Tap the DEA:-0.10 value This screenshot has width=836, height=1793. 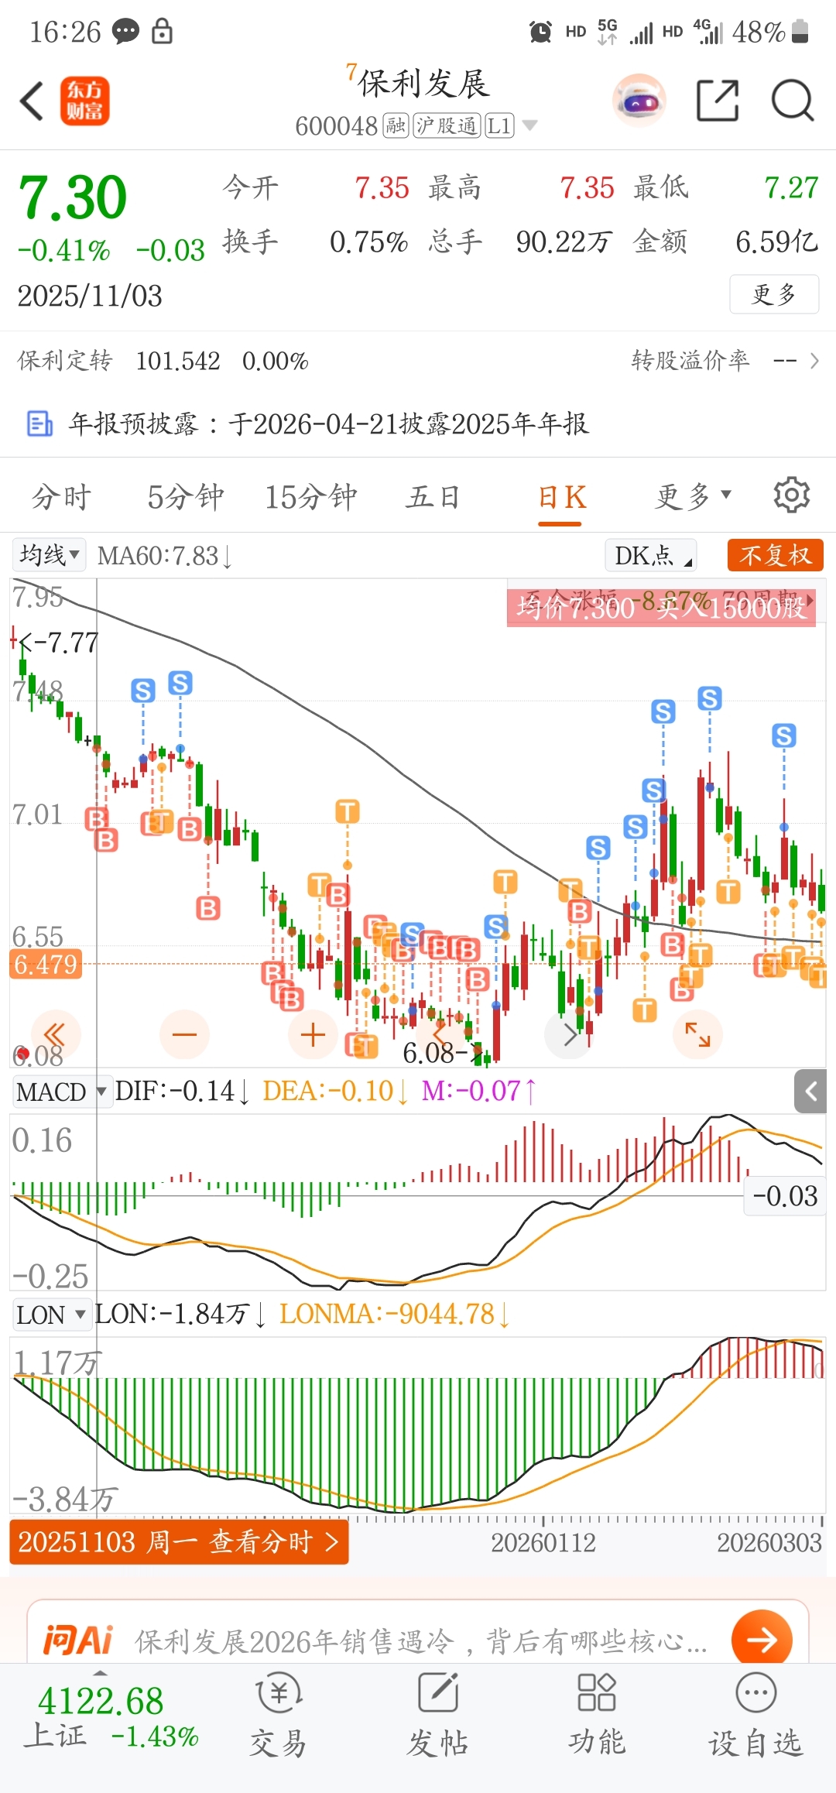[335, 1091]
